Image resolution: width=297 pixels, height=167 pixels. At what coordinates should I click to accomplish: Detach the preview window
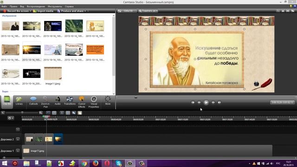coord(293,11)
